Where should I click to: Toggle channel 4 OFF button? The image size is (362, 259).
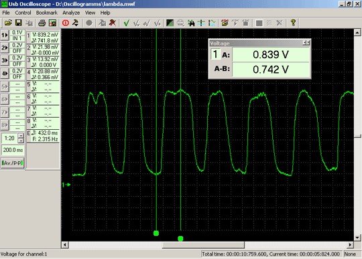(x=17, y=77)
